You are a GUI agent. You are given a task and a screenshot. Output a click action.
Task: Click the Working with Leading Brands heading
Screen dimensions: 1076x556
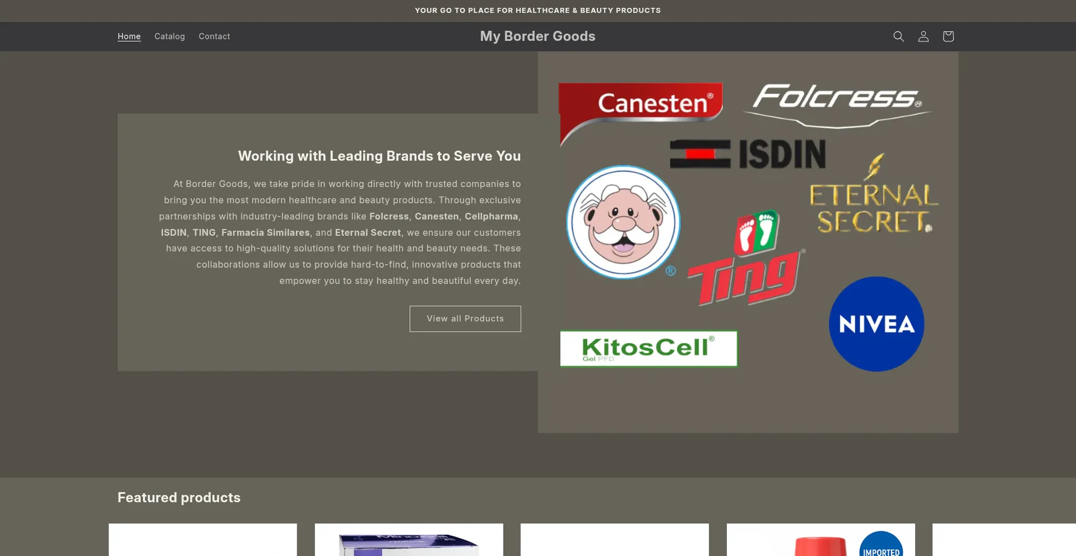tap(379, 156)
